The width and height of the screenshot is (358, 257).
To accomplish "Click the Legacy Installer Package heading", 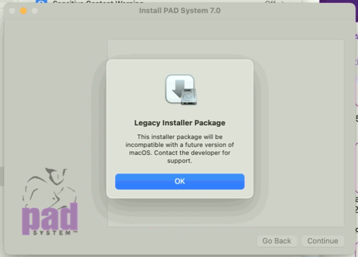I will point(180,123).
